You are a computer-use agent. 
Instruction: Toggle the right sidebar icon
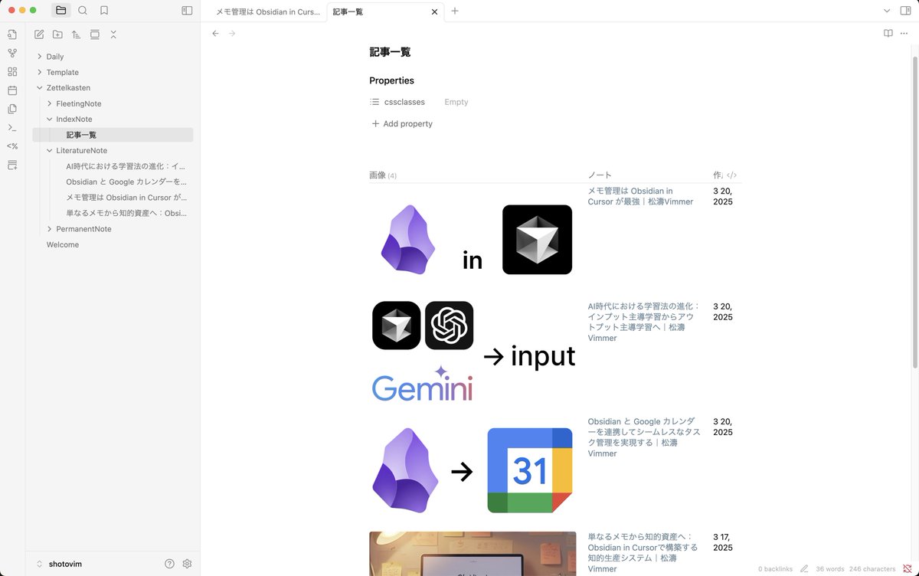coord(906,11)
